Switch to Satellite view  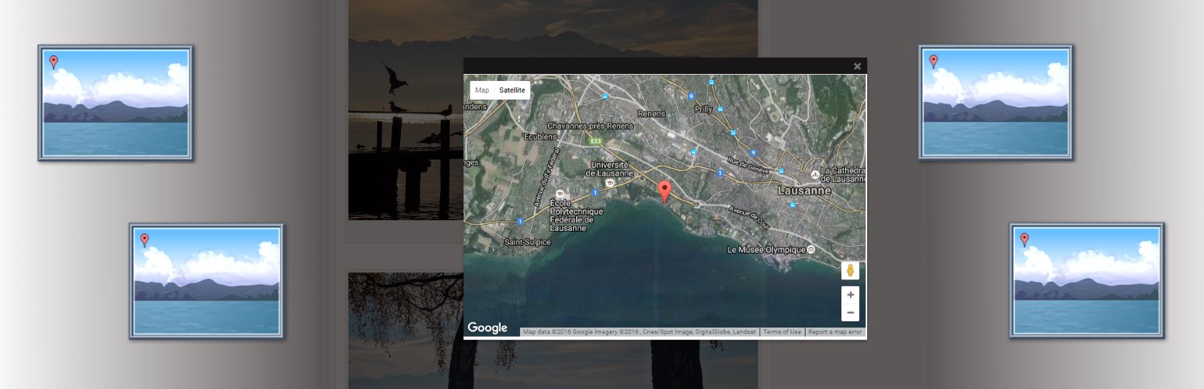point(512,90)
